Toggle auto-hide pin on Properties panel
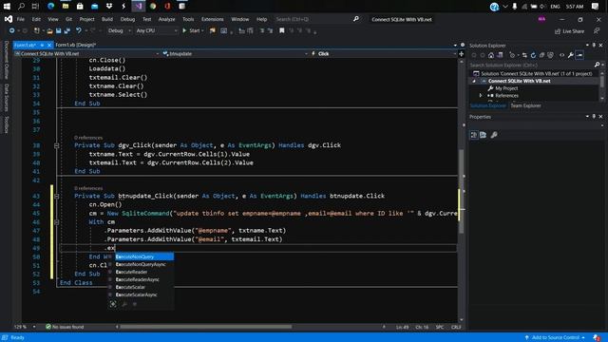 [594, 116]
